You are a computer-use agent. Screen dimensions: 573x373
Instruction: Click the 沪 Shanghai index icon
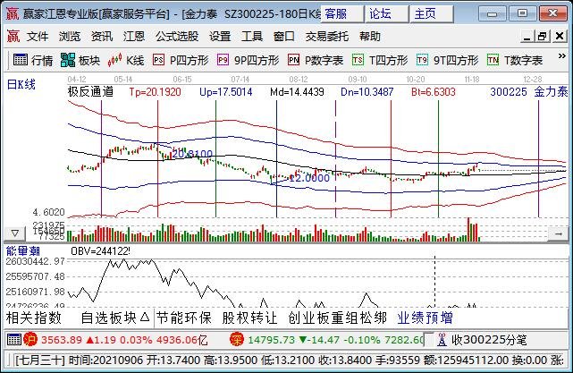tap(30, 340)
